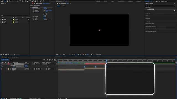Click the new composition icon in Project panel

coord(6,55)
